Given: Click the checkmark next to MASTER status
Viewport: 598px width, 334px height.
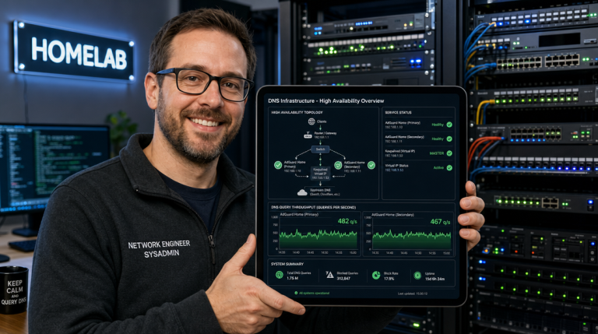Looking at the screenshot, I should (449, 153).
